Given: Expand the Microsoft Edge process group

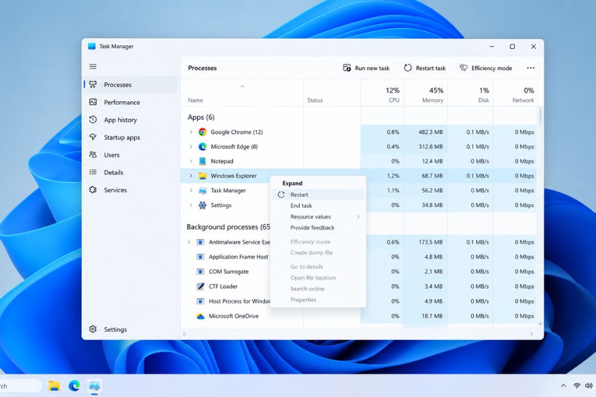Looking at the screenshot, I should click(191, 146).
